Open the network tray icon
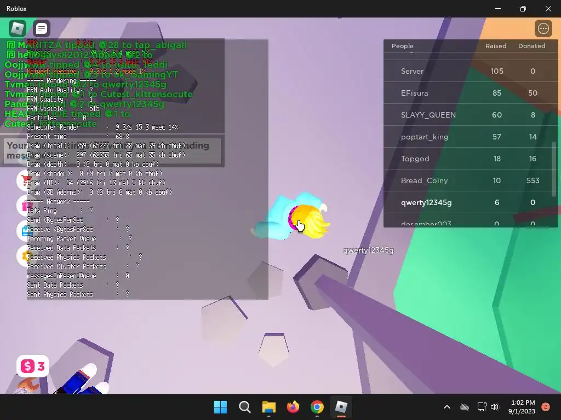 482,407
